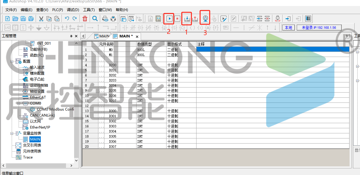
Task: Select CAN(CANLink) in the project tree
Action: 42,115
